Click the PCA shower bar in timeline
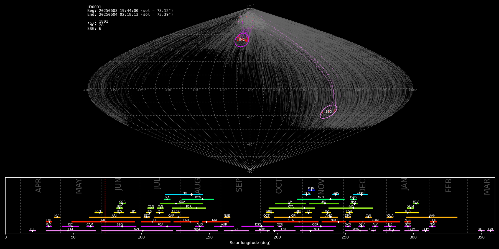The height and width of the screenshot is (249, 499). coord(161,226)
